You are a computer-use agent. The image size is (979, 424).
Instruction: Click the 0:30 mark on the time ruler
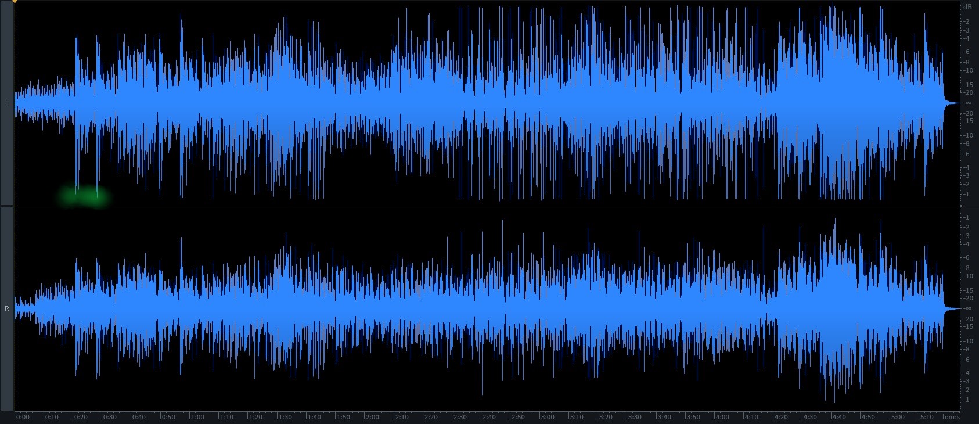[x=110, y=417]
